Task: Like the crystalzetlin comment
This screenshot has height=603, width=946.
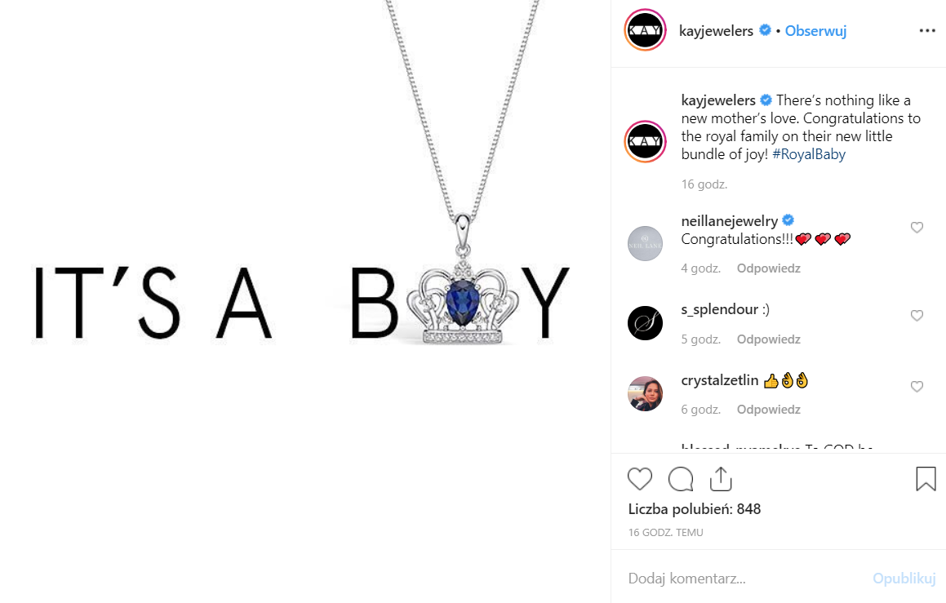Action: pos(917,387)
